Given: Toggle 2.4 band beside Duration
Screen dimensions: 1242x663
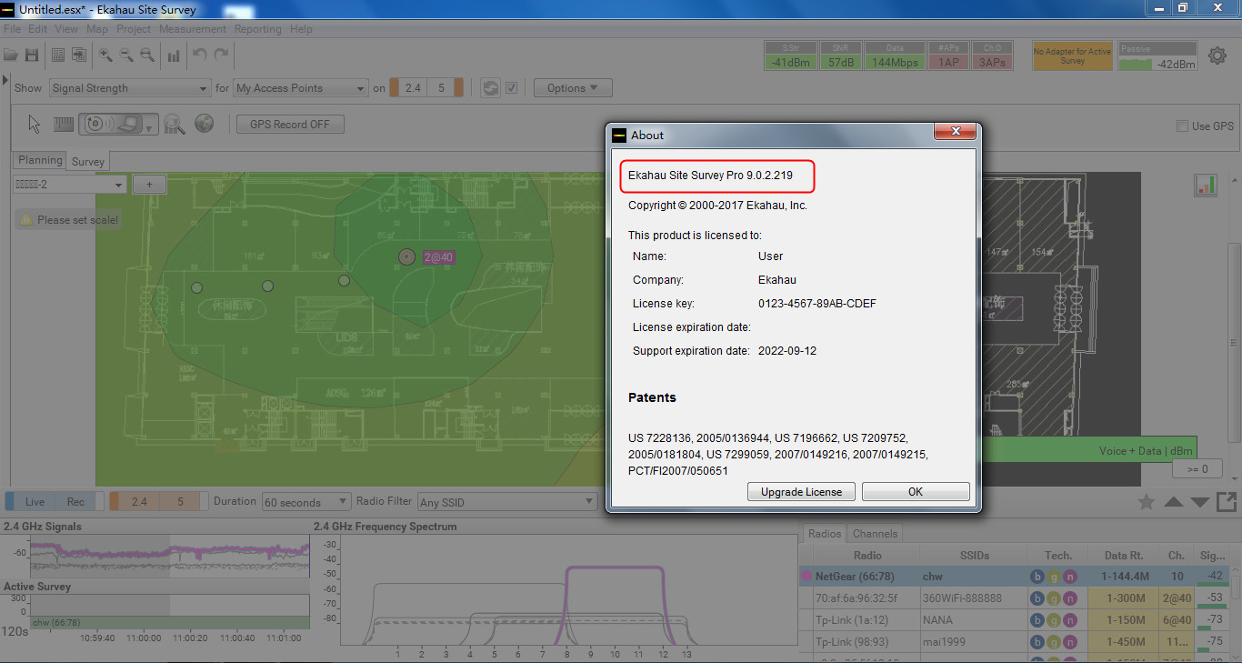Looking at the screenshot, I should [139, 501].
